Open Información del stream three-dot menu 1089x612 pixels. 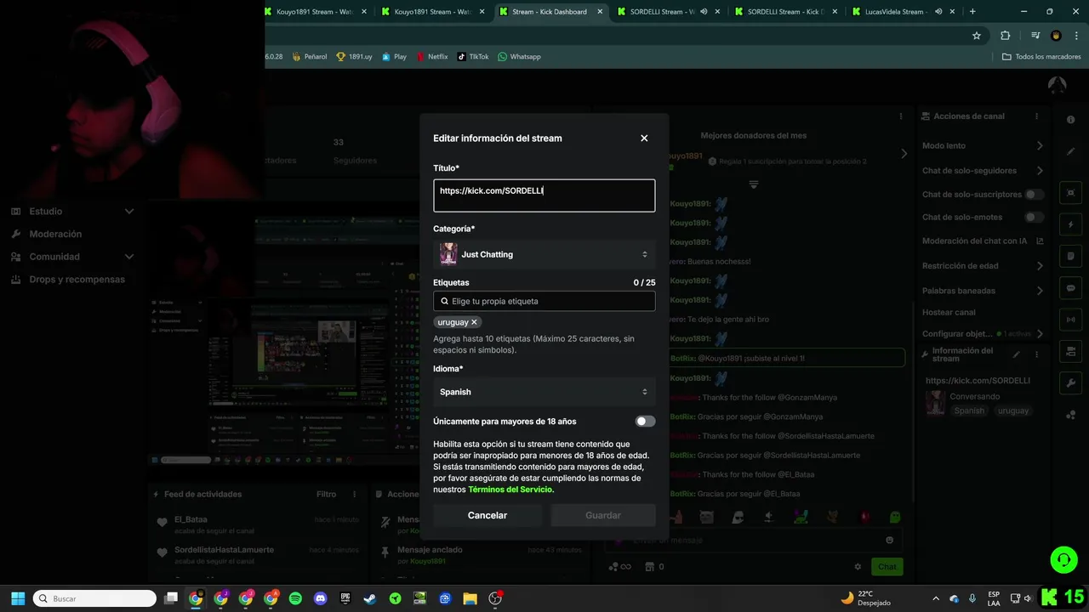coord(1036,354)
